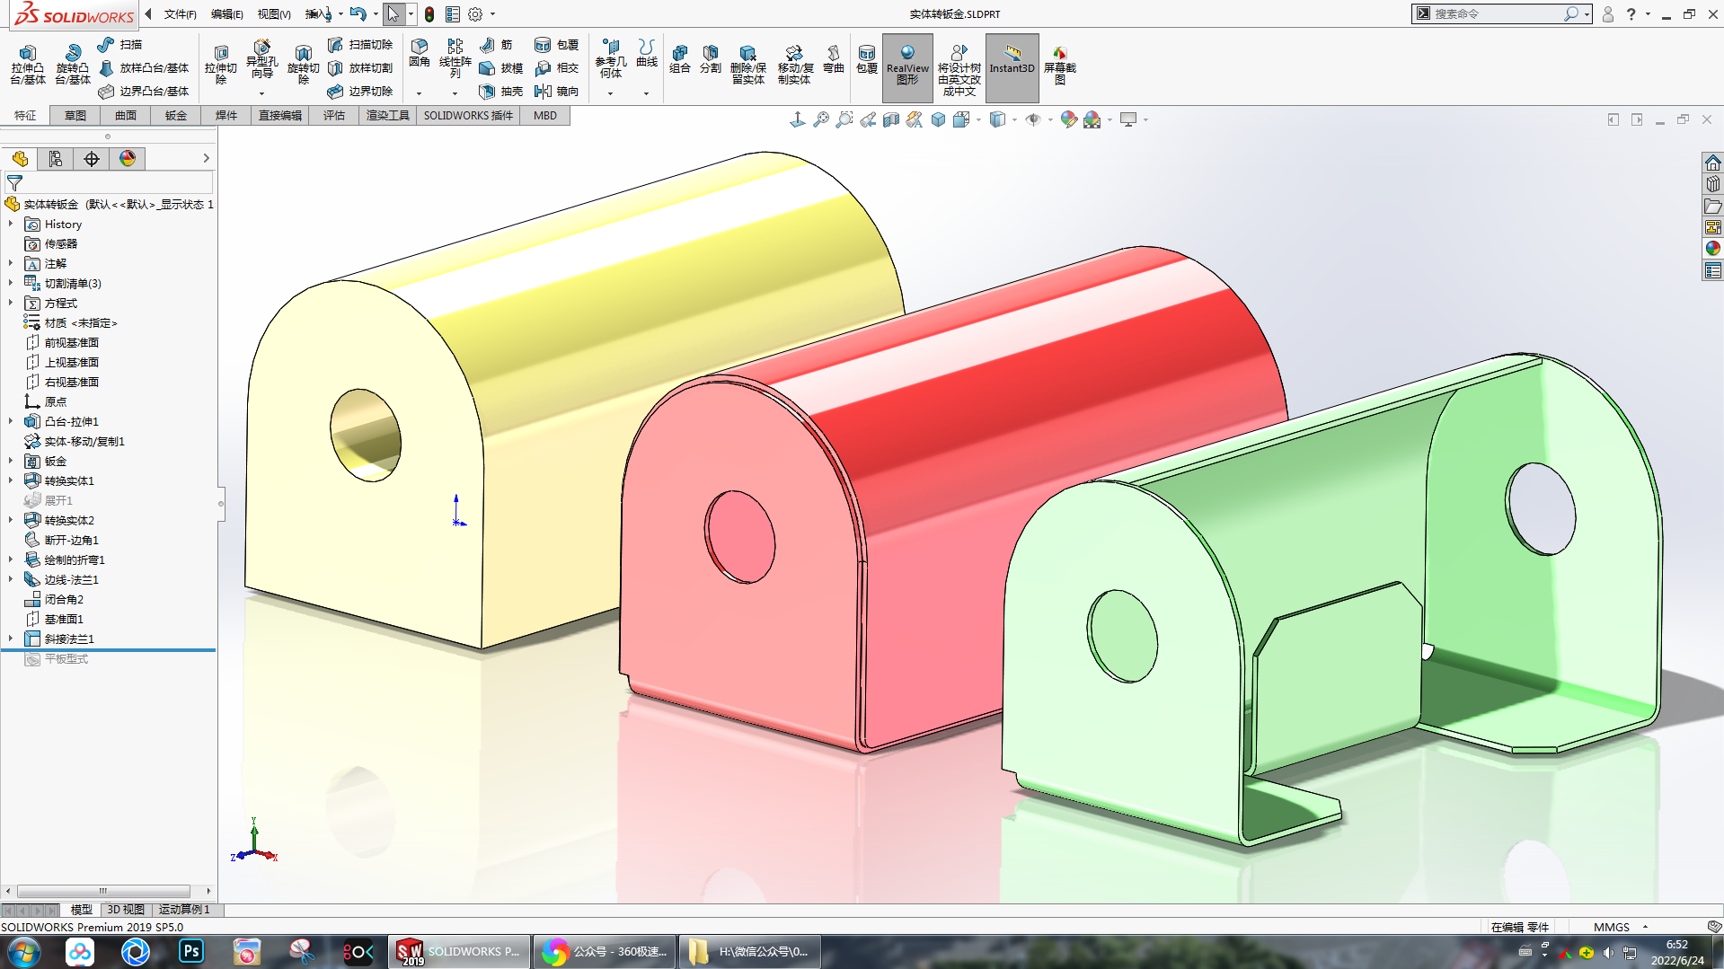1724x969 pixels.
Task: Open the 异型孔向导 hole wizard
Action: (261, 59)
